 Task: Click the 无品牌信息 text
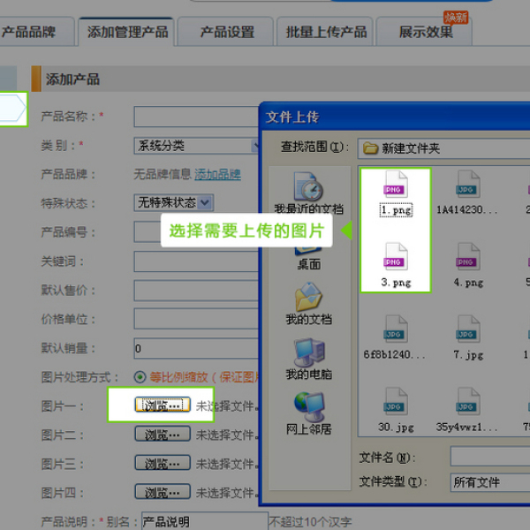[x=163, y=174]
